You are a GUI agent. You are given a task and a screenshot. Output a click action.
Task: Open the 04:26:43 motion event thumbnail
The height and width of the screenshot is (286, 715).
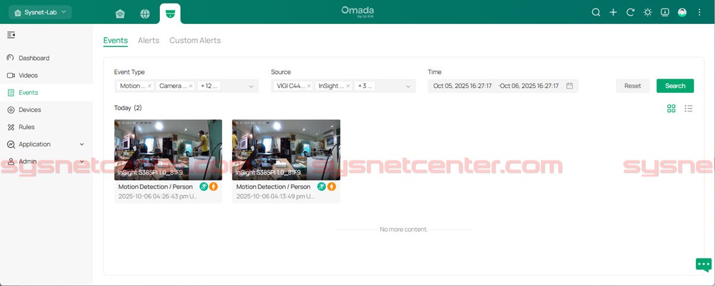(x=168, y=150)
